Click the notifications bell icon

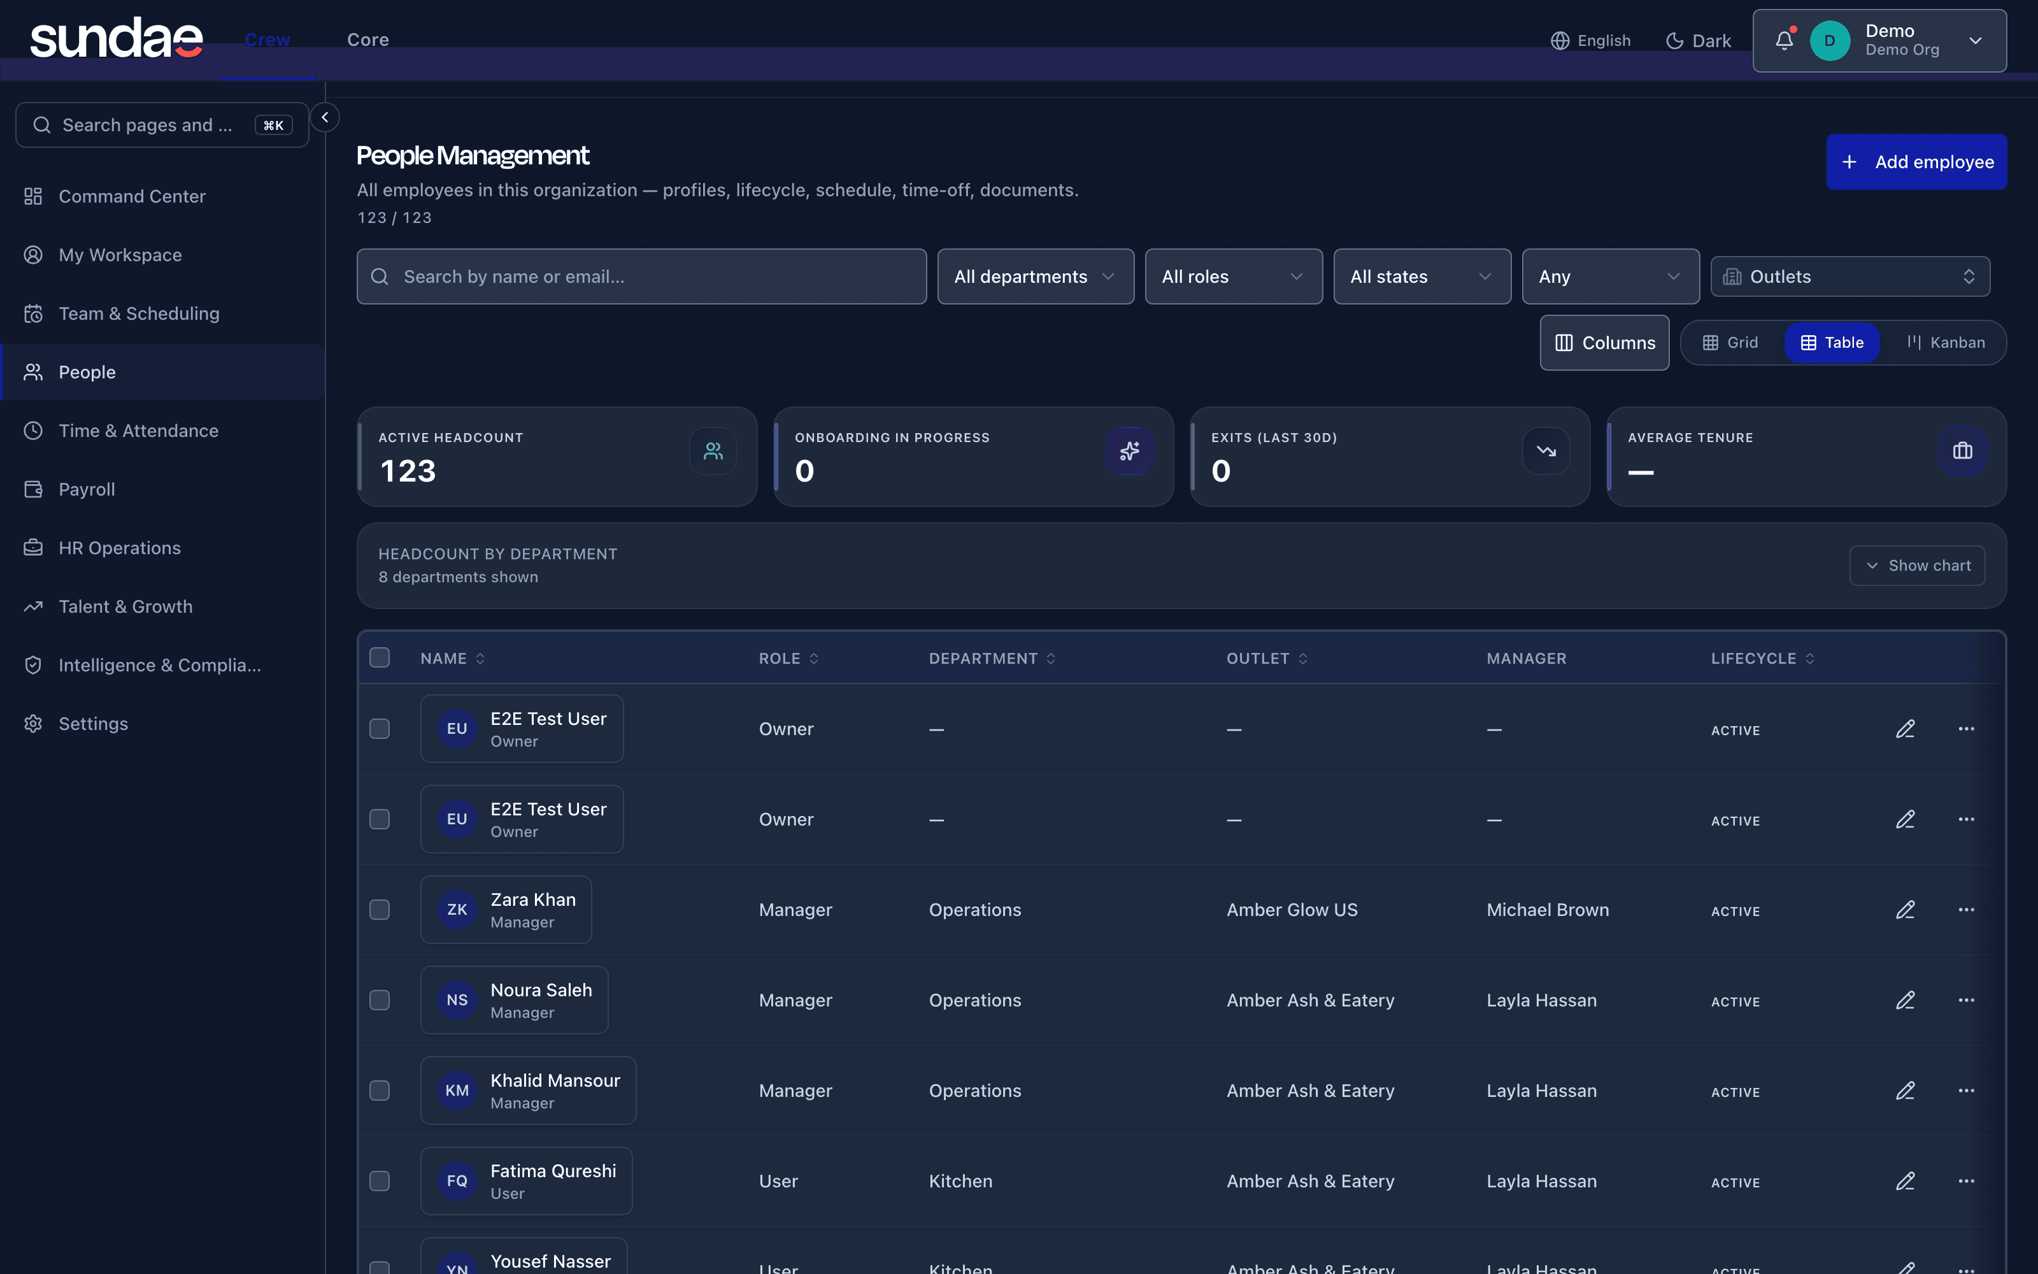(1784, 40)
